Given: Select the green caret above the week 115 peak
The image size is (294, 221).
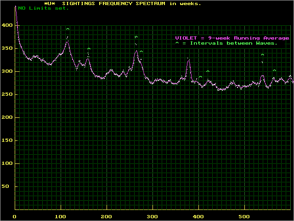Looking at the screenshot, I should point(68,29).
